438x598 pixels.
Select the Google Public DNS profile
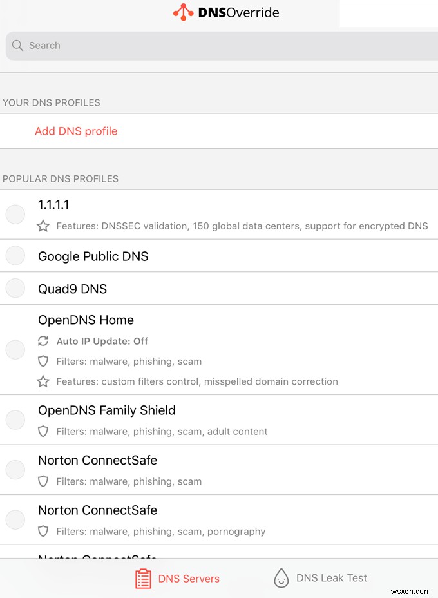(x=15, y=256)
